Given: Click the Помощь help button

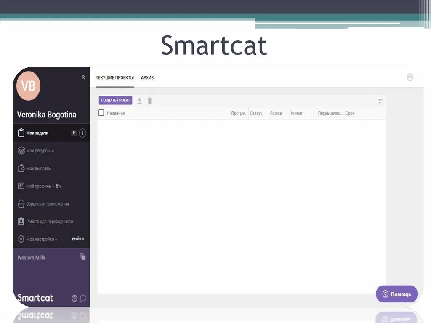Looking at the screenshot, I should pyautogui.click(x=396, y=294).
